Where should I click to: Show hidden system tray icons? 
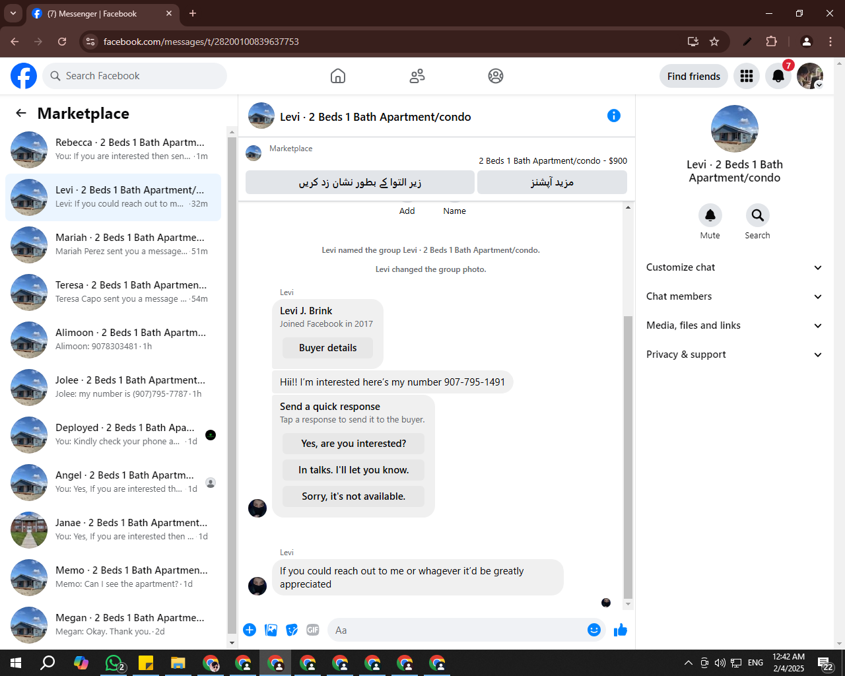coord(688,663)
